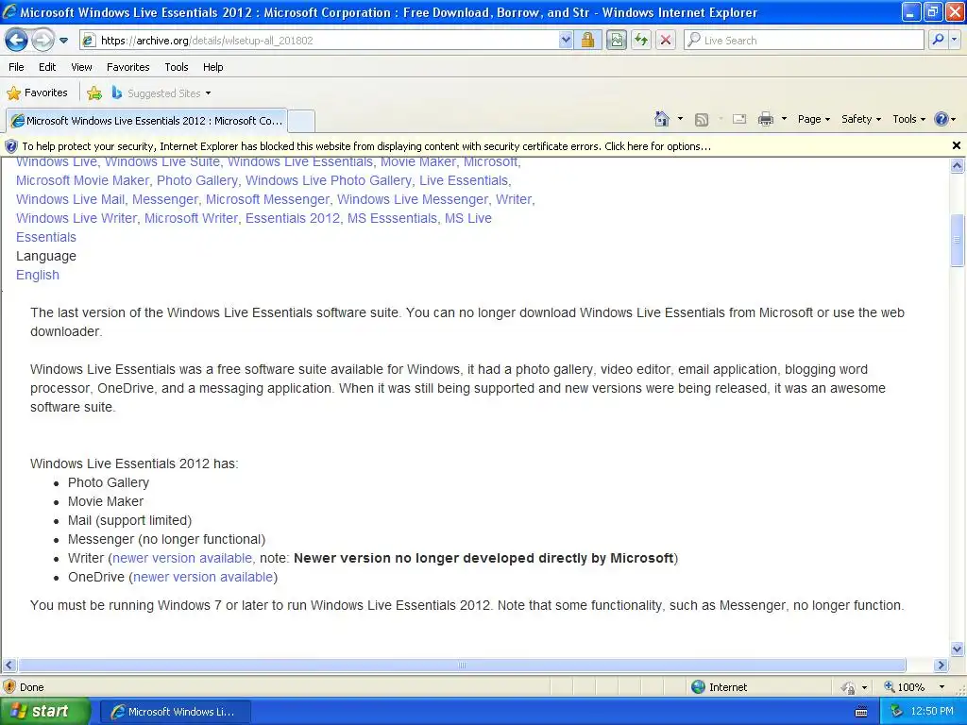Open OneDrive newer version available link
This screenshot has width=967, height=725.
[203, 577]
